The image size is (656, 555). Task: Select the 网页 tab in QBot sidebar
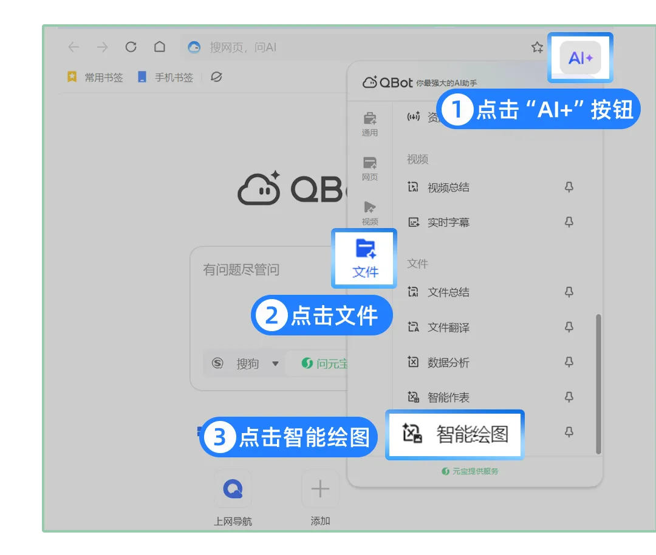tap(370, 169)
